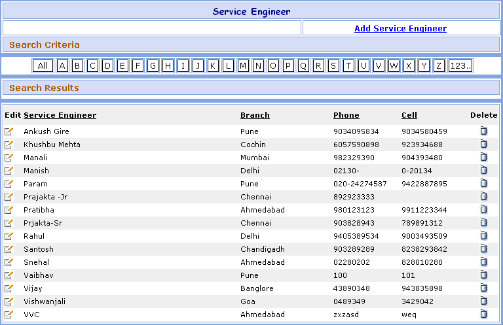Remove the Vishwanjali row using delete icon
The width and height of the screenshot is (503, 325).
[x=483, y=301]
